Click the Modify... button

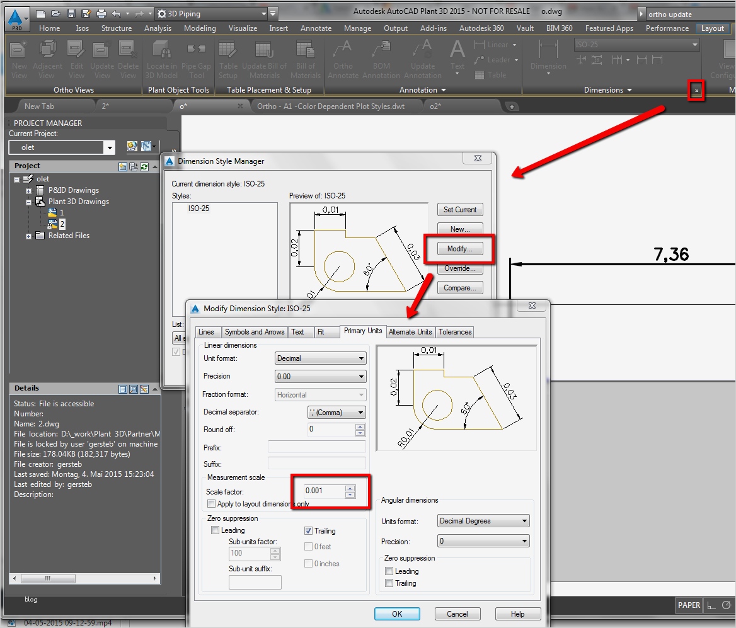[459, 249]
